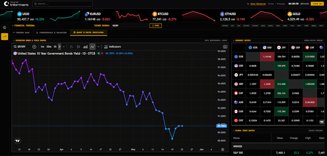Screen dimensions: 327x156
Task: Click the GBP/USD cell 1.3426
Action: 267,84
